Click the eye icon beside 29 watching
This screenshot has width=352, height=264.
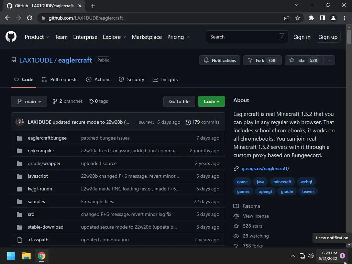tap(236, 236)
